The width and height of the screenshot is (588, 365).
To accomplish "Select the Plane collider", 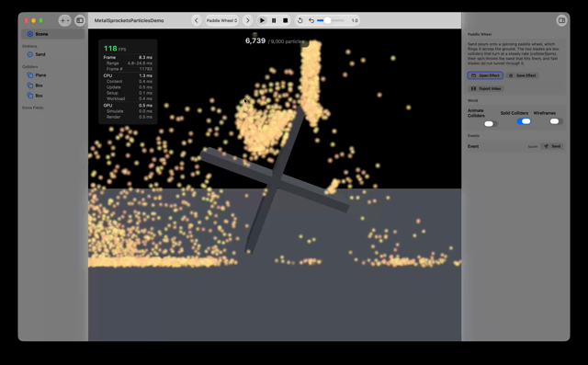I will 53,75.
